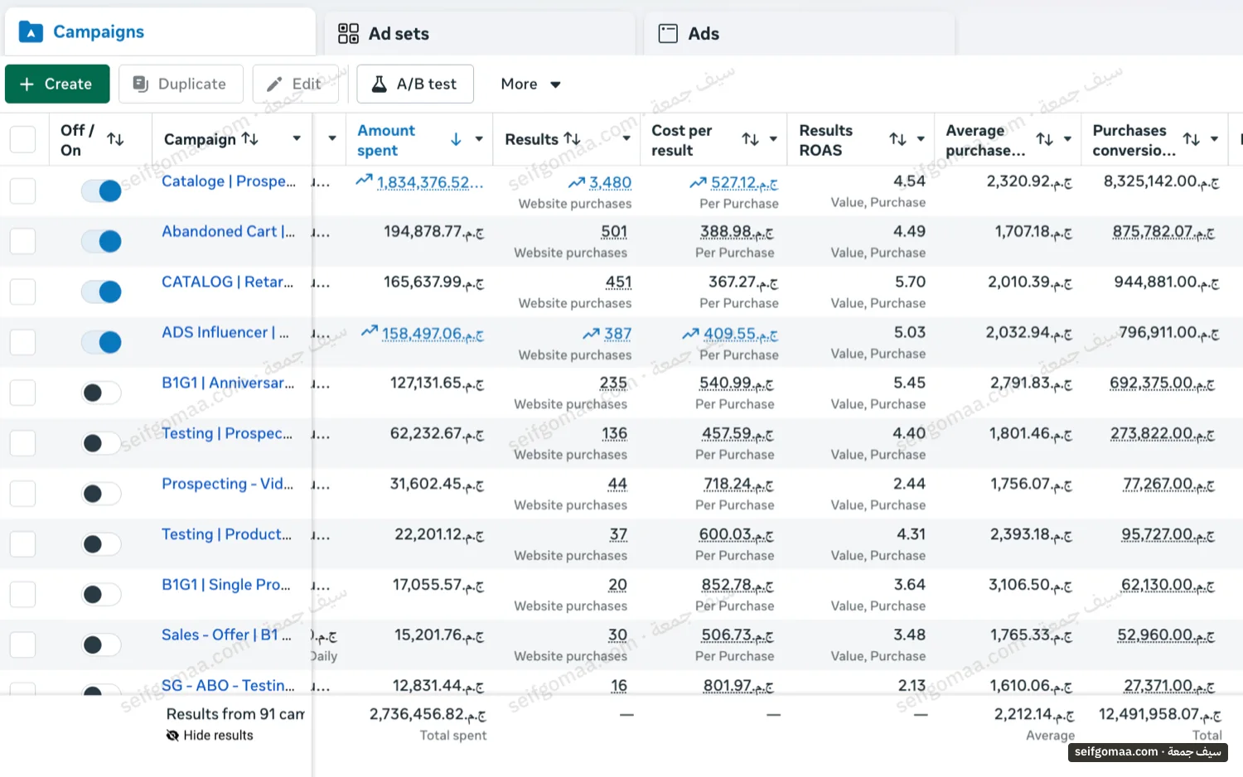
Task: Sort by Campaign name arrows
Action: pyautogui.click(x=249, y=138)
